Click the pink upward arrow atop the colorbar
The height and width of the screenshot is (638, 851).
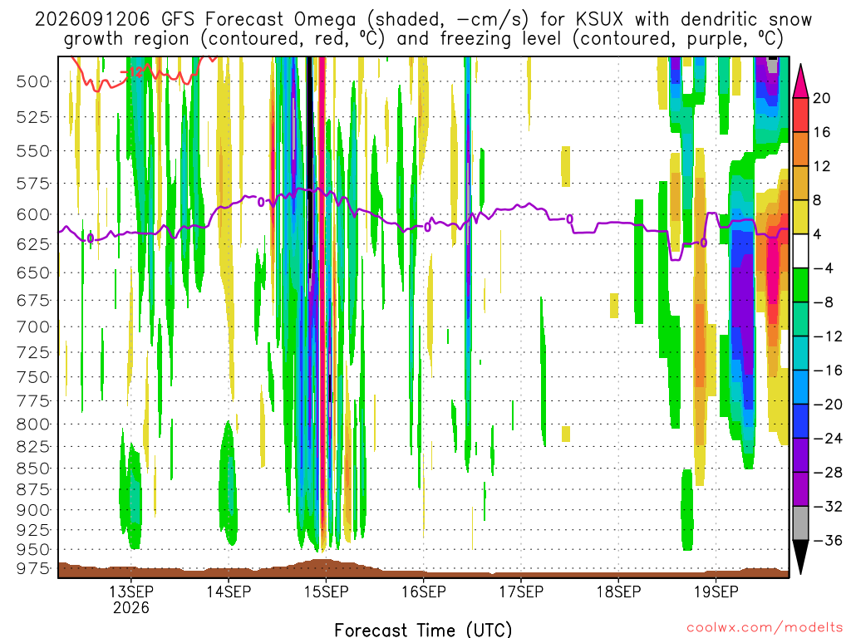coord(800,81)
